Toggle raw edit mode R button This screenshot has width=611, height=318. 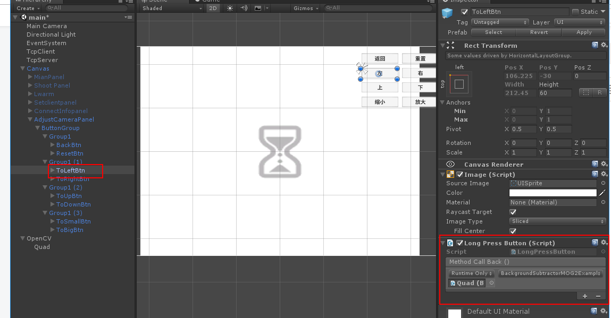[x=599, y=92]
